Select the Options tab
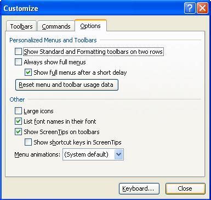 click(x=90, y=26)
